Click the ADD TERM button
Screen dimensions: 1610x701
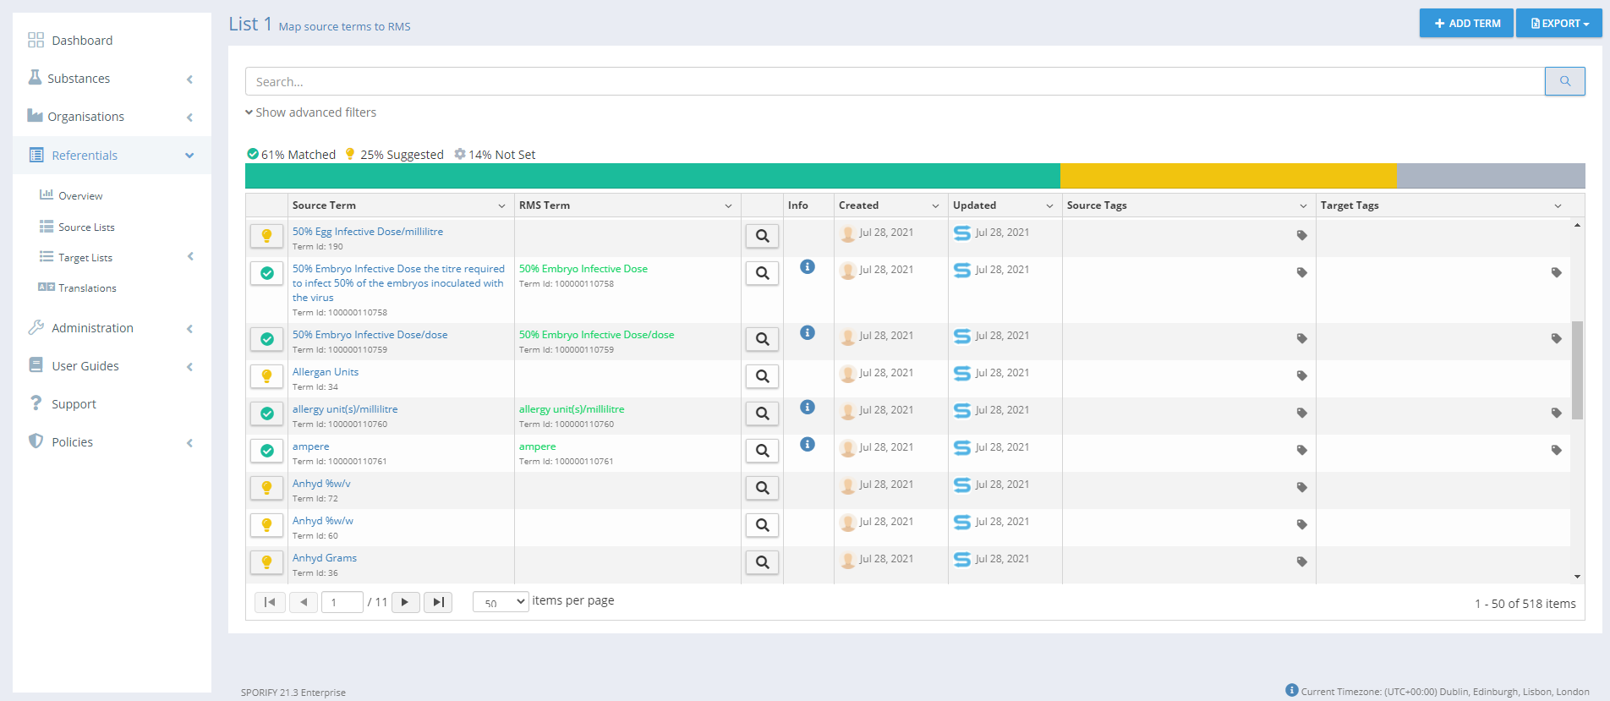point(1466,24)
